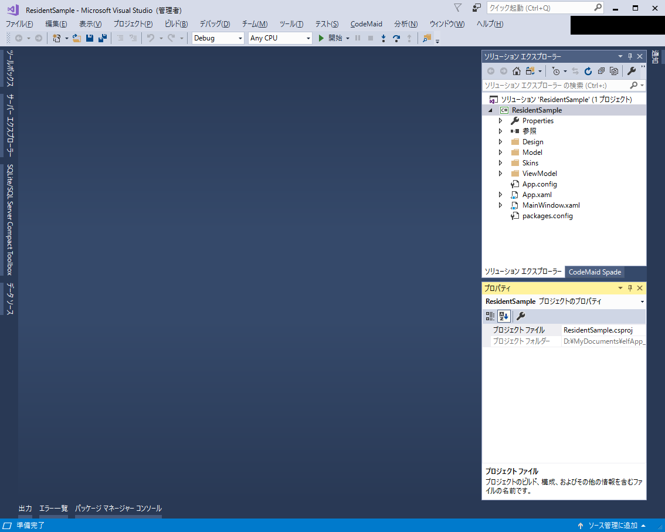Open the ビルド(B) menu
Image resolution: width=665 pixels, height=532 pixels.
176,24
